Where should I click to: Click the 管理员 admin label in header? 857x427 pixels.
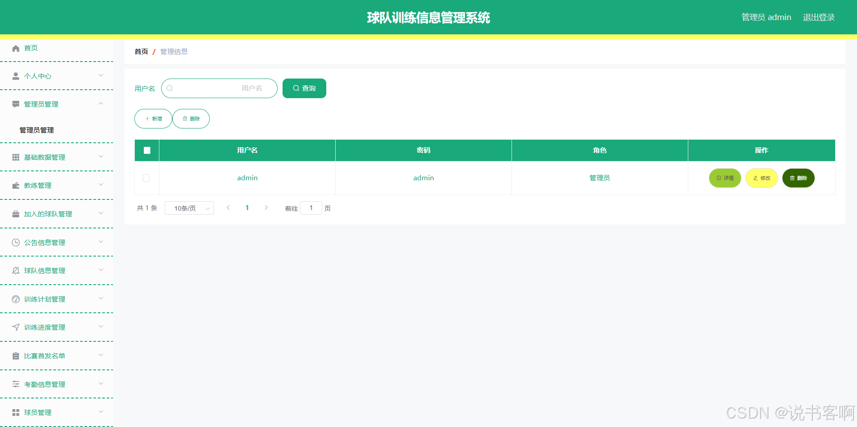pyautogui.click(x=766, y=17)
